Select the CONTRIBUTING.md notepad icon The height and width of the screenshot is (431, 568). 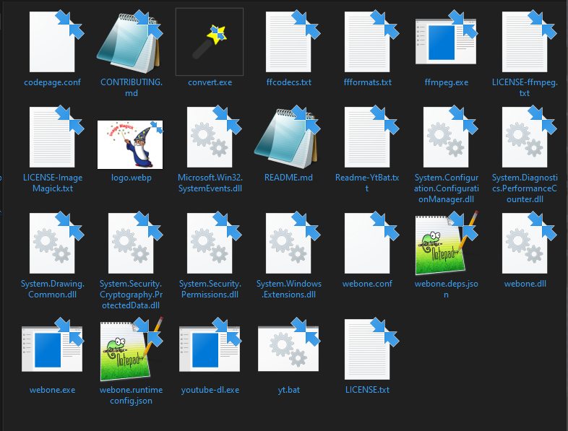131,42
